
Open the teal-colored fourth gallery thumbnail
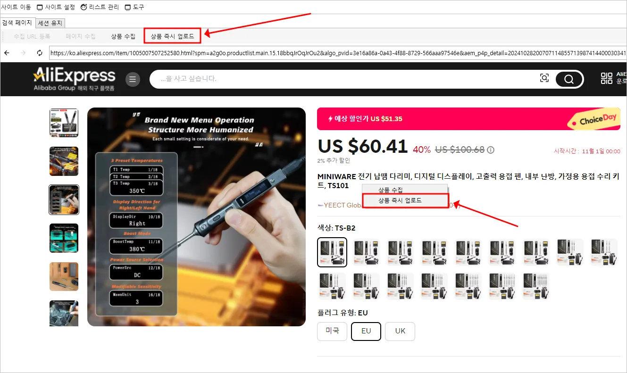[x=64, y=238]
